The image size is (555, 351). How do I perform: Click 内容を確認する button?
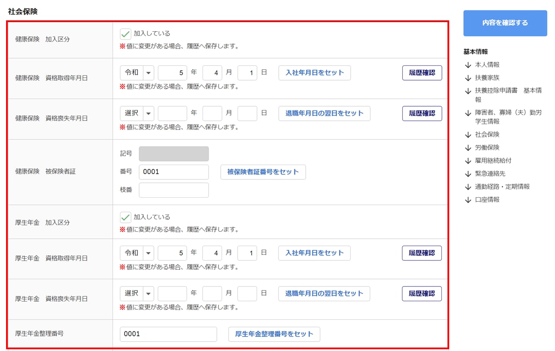tap(505, 23)
